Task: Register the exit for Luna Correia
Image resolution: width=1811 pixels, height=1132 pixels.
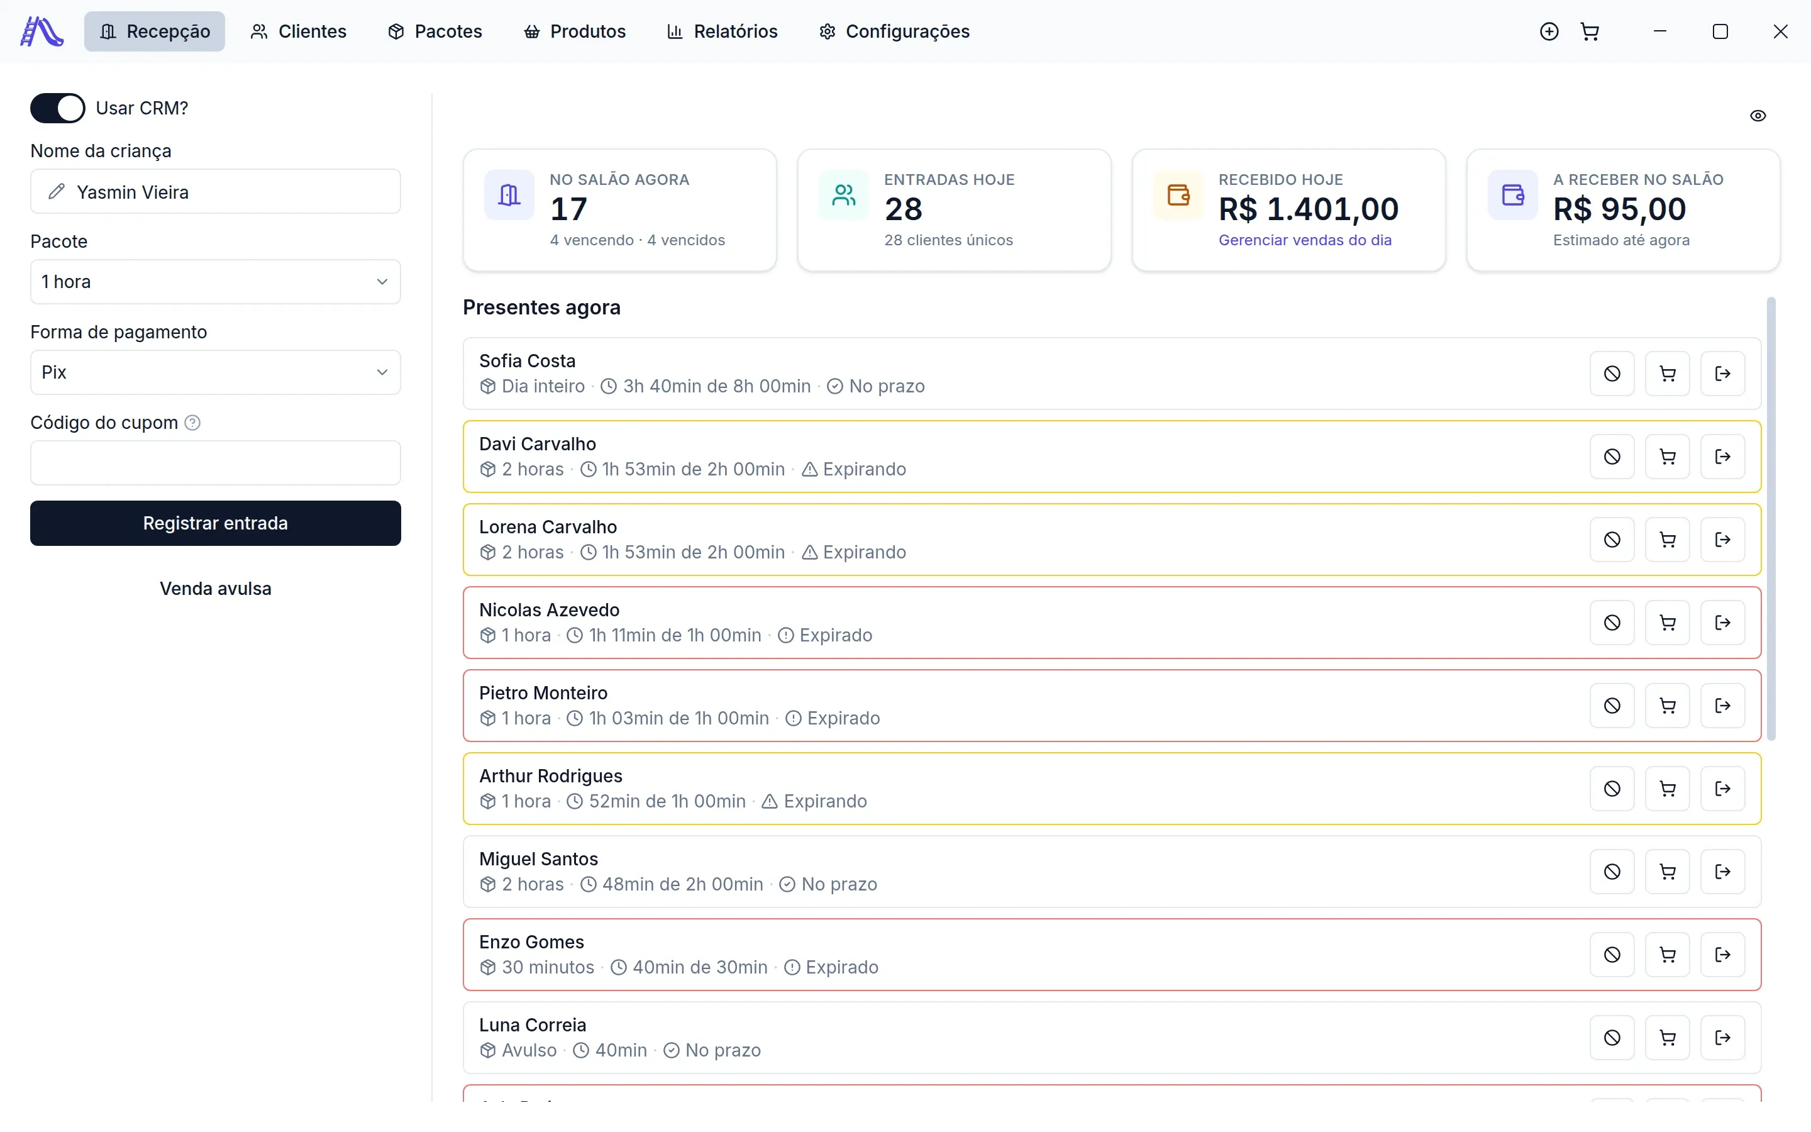Action: point(1723,1038)
